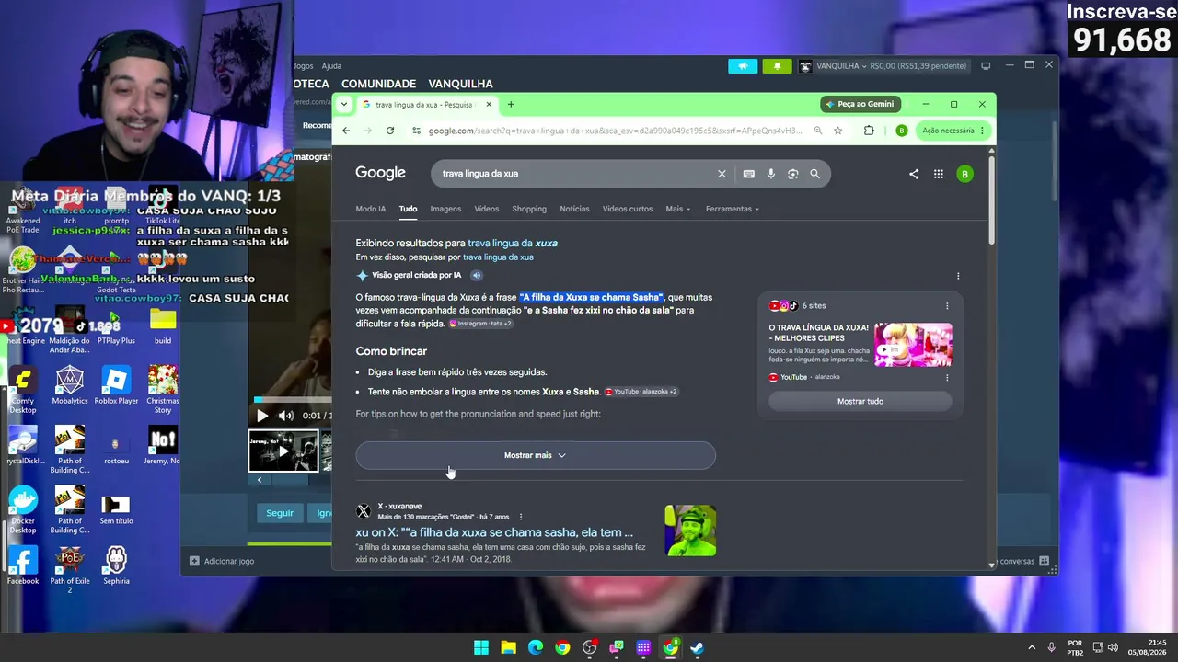Open the Google account avatar B

pyautogui.click(x=964, y=174)
